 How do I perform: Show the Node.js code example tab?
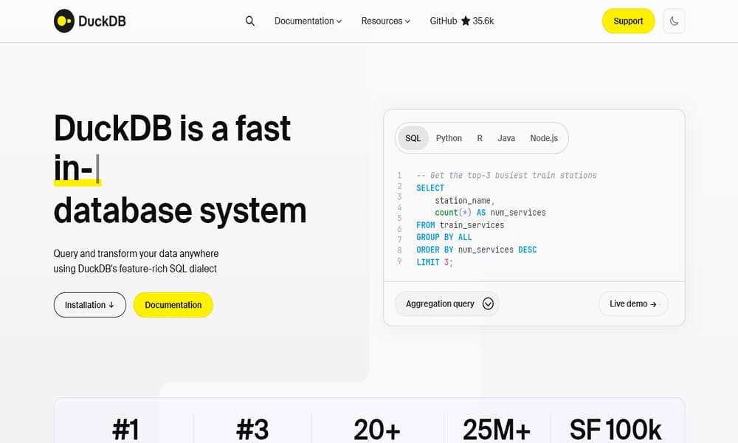[x=544, y=138]
